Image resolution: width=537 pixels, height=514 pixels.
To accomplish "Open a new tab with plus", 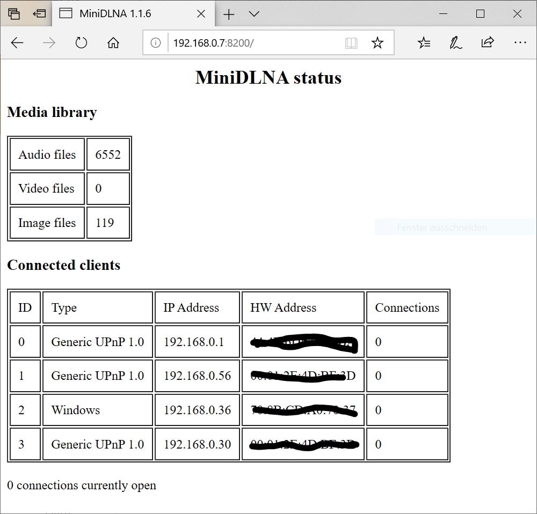I will point(229,14).
